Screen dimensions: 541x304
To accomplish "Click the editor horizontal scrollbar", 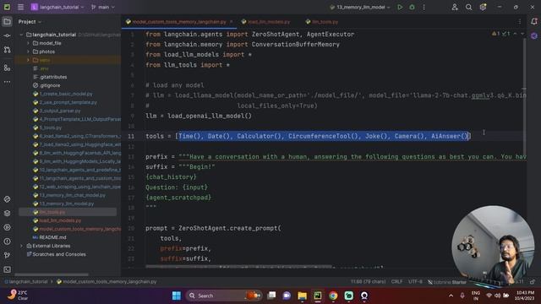I will 238,267.
